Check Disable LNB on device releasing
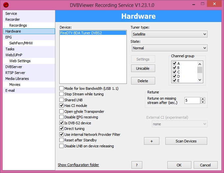The width and height of the screenshot is (224, 173). [x=61, y=146]
